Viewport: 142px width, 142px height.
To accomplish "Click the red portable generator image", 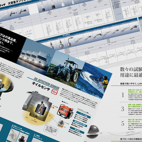I will point(65,111).
